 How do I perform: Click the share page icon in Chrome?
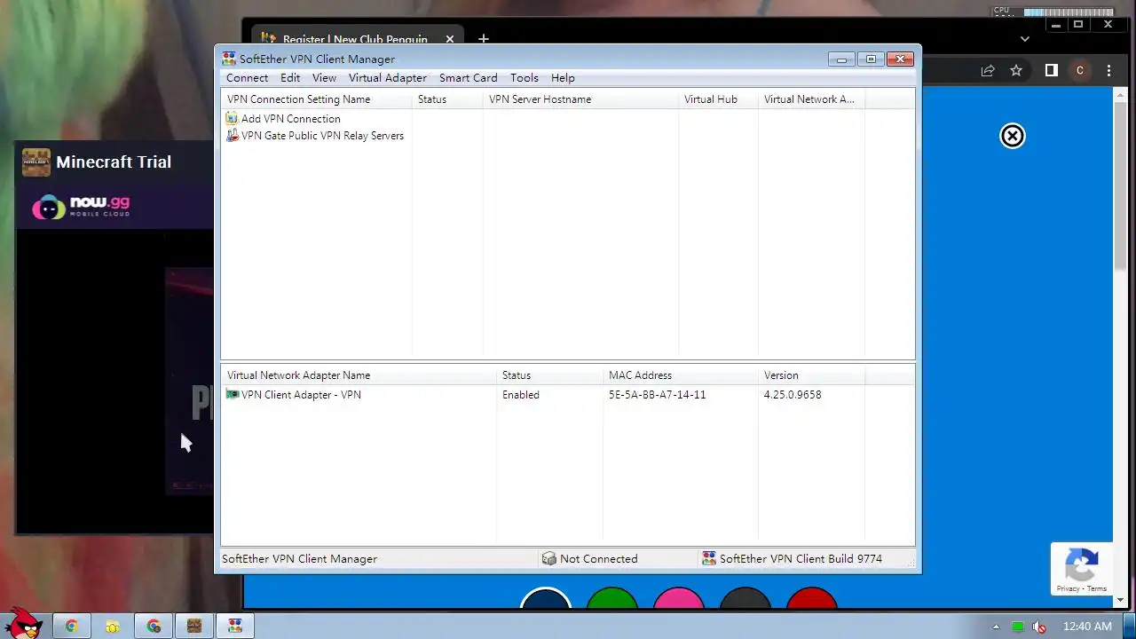(x=988, y=70)
